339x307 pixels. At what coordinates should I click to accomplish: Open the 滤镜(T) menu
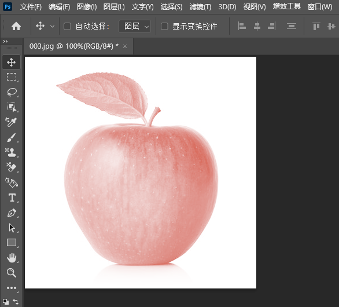tap(200, 7)
